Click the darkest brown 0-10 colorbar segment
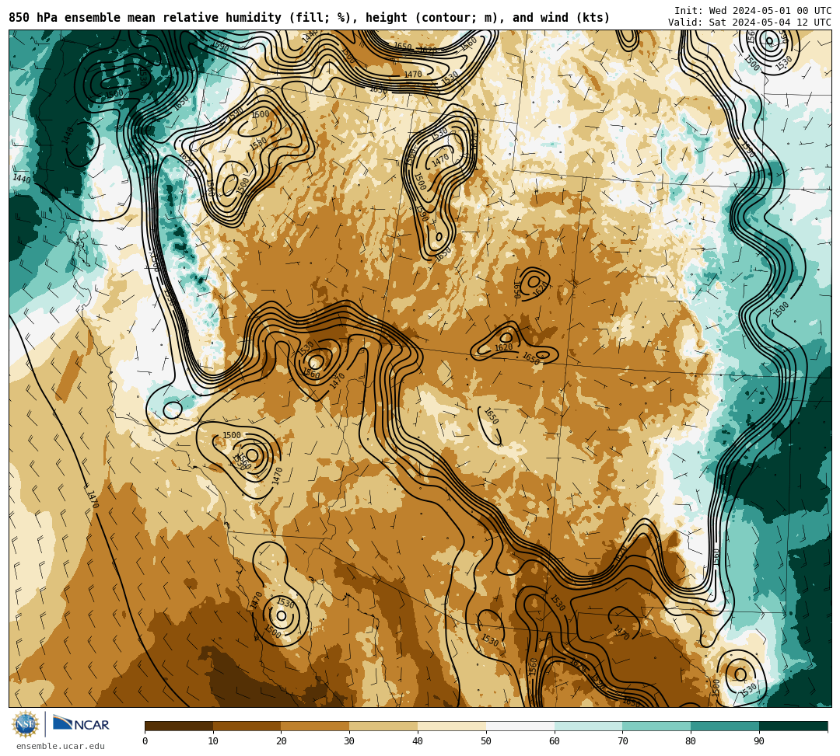 pyautogui.click(x=179, y=726)
